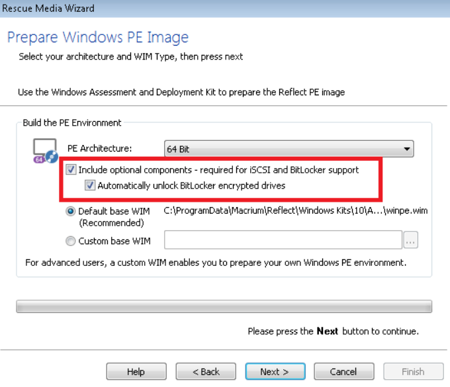Open the PE Architecture dropdown
450x387 pixels.
pyautogui.click(x=289, y=149)
